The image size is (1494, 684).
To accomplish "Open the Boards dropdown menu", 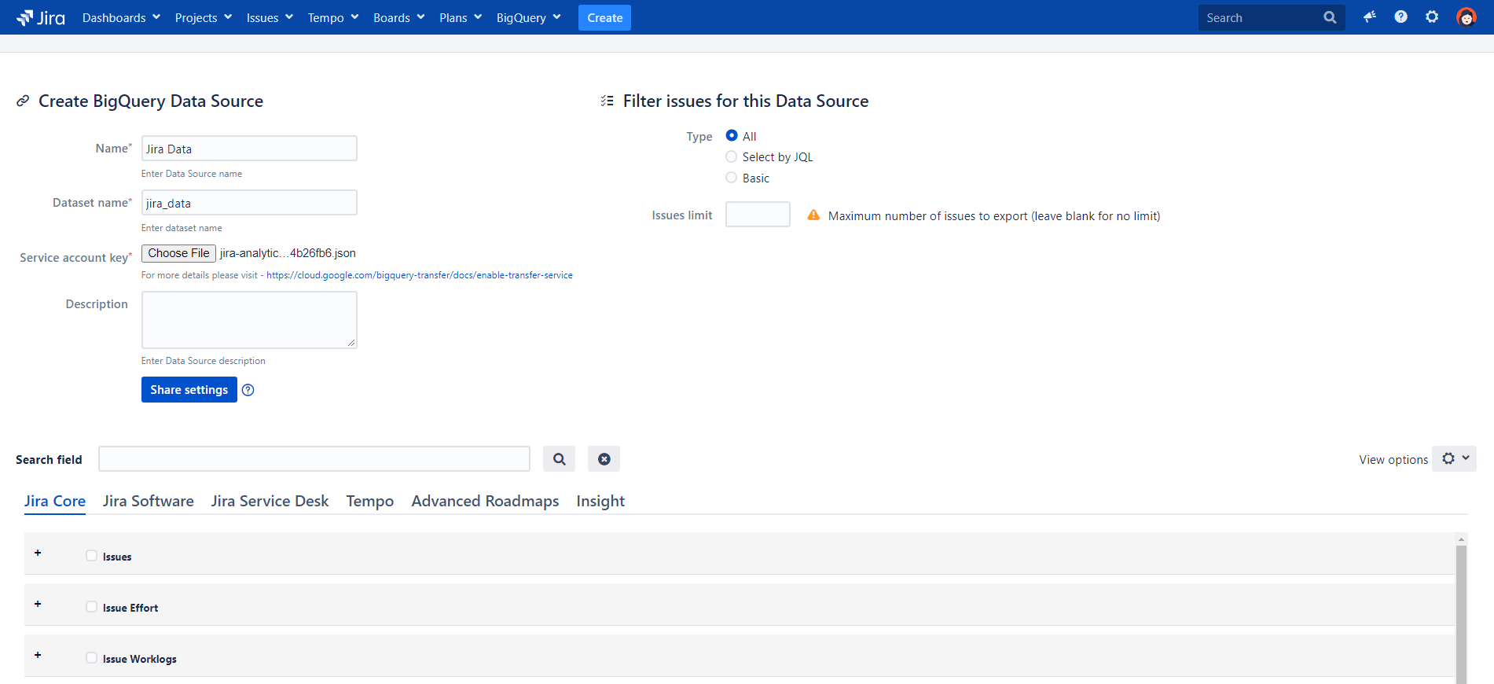I will 398,17.
